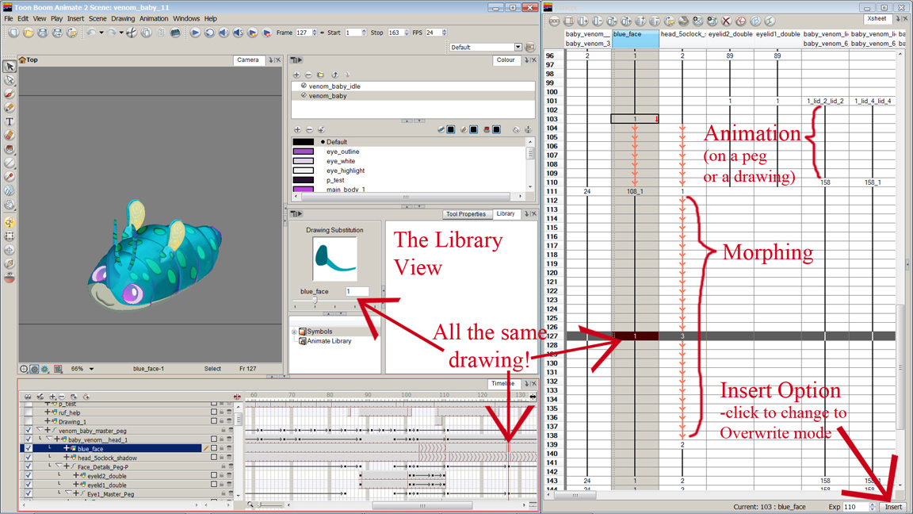Click the Cut scissors icon

tap(132, 33)
